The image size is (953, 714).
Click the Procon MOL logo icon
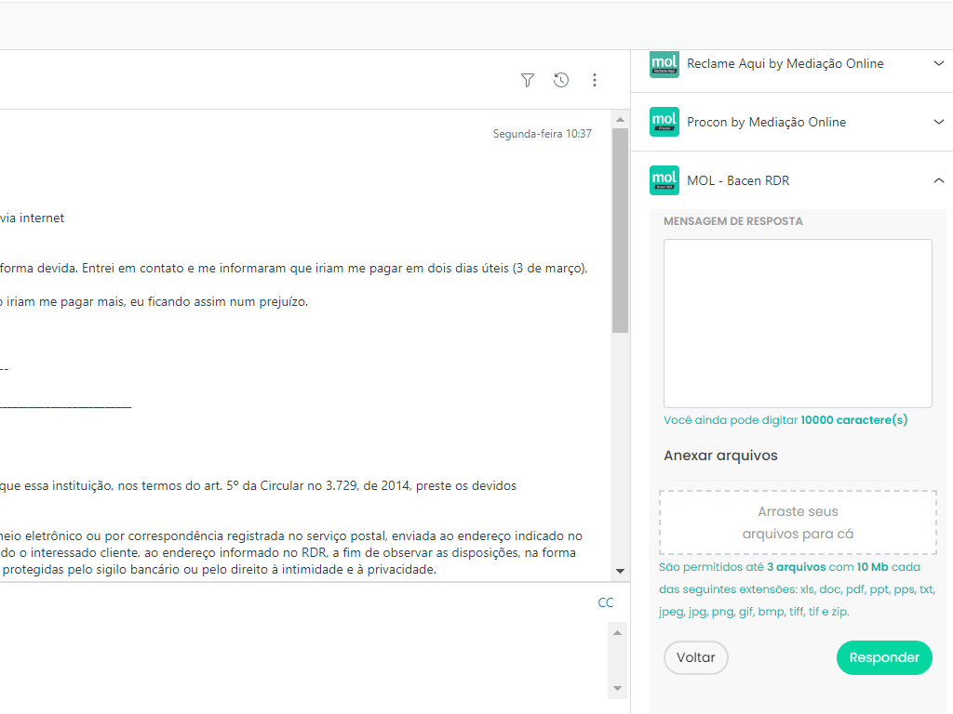click(664, 122)
